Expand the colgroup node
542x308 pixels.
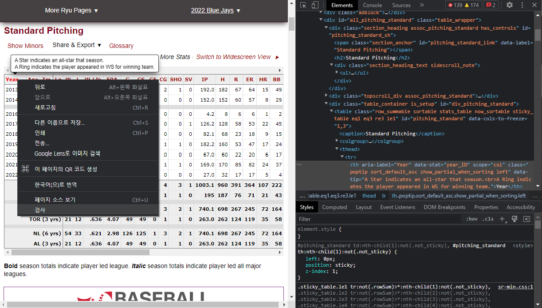[337, 141]
